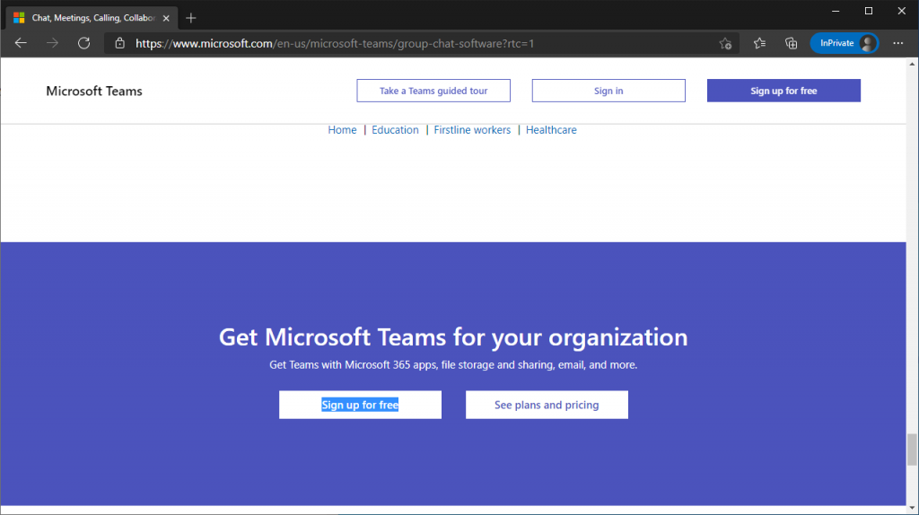Click the page scrollbar thumb
919x515 pixels.
(912, 450)
